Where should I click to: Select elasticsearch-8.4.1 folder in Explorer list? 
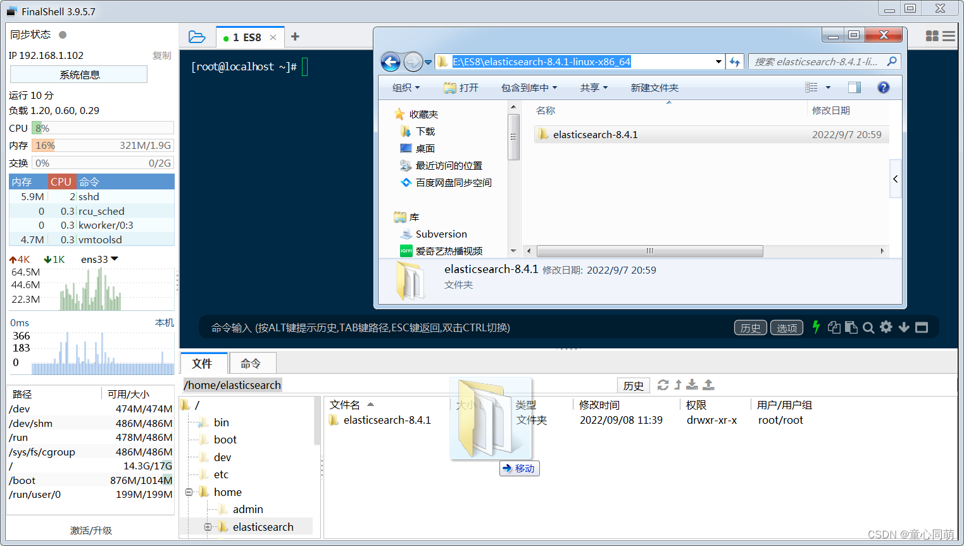tap(711, 134)
